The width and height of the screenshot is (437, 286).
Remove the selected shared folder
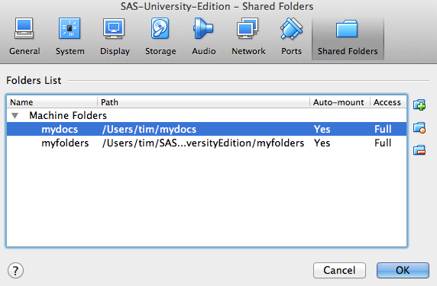(419, 150)
